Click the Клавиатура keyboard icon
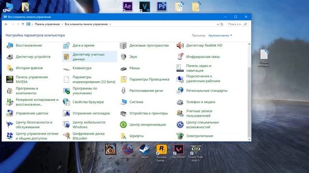309x173 pixels. point(67,69)
